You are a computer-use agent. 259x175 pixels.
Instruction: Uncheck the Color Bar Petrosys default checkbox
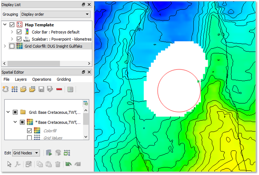[x=19, y=32]
